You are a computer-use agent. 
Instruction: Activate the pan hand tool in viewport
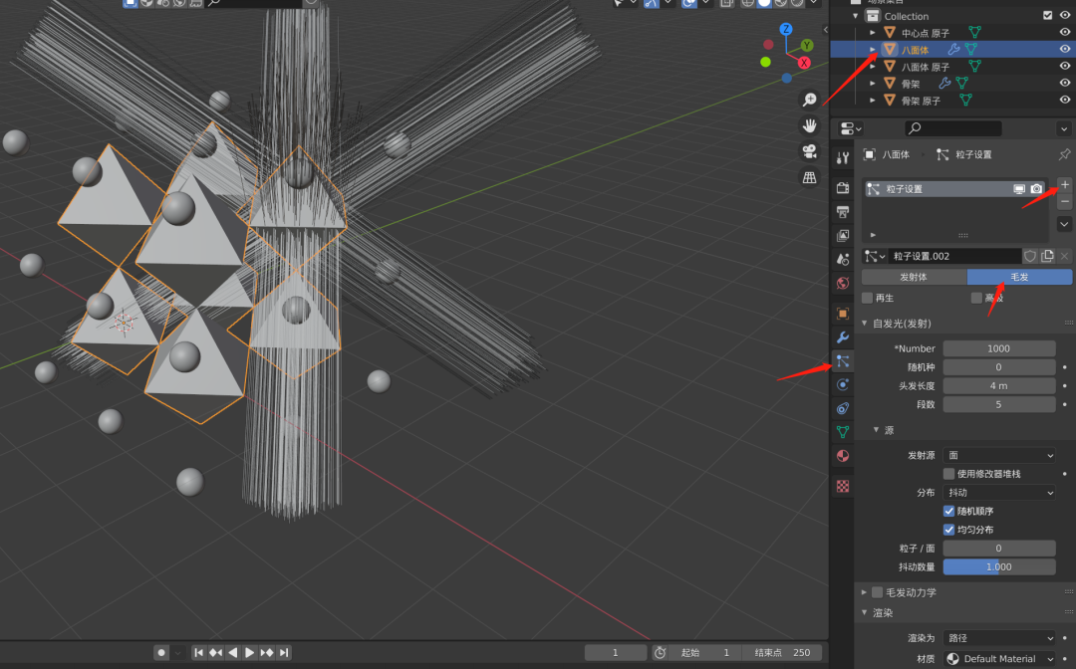810,125
